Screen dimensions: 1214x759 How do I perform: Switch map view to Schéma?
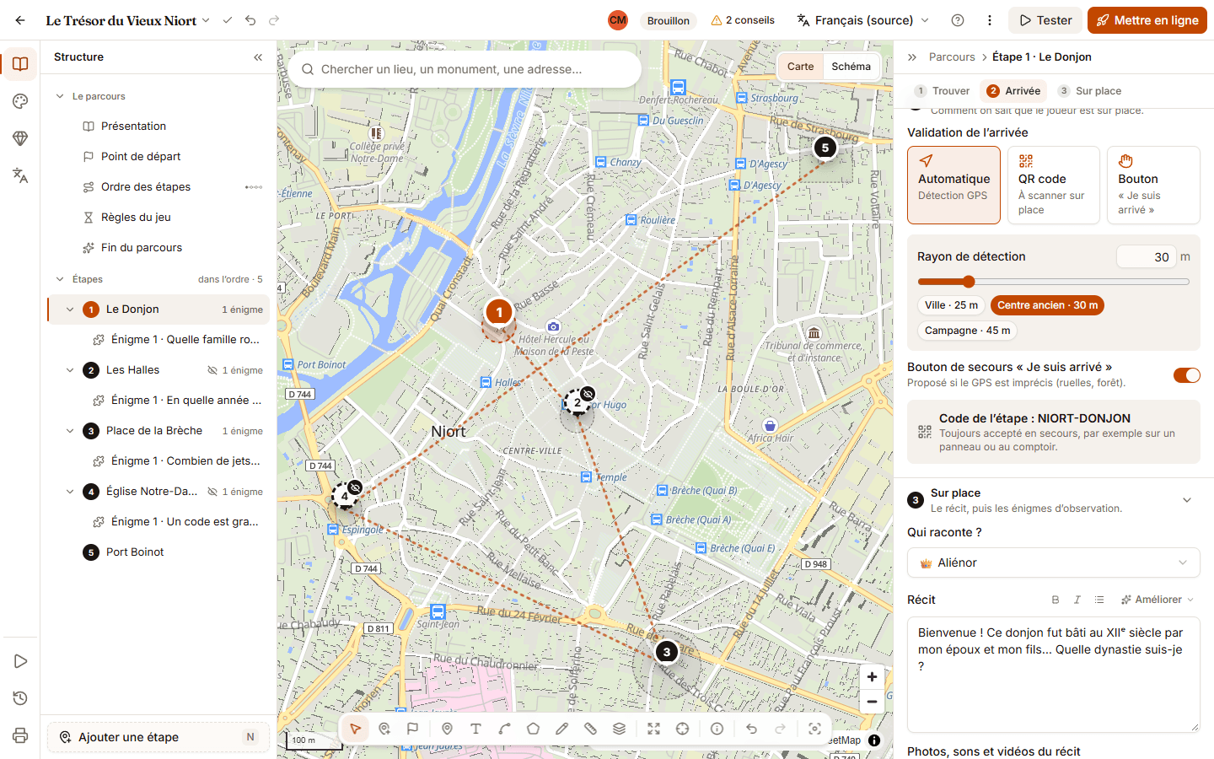[851, 67]
